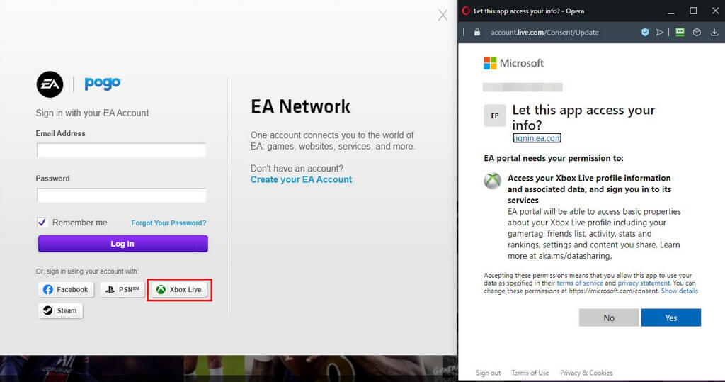
Task: Open Opera ad blocker shield icon
Action: click(x=645, y=33)
